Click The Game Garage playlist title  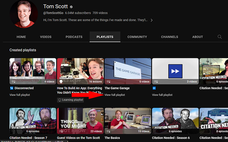click(x=117, y=88)
